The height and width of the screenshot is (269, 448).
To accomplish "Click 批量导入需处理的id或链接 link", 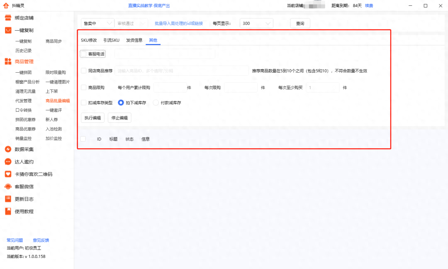I will (179, 23).
